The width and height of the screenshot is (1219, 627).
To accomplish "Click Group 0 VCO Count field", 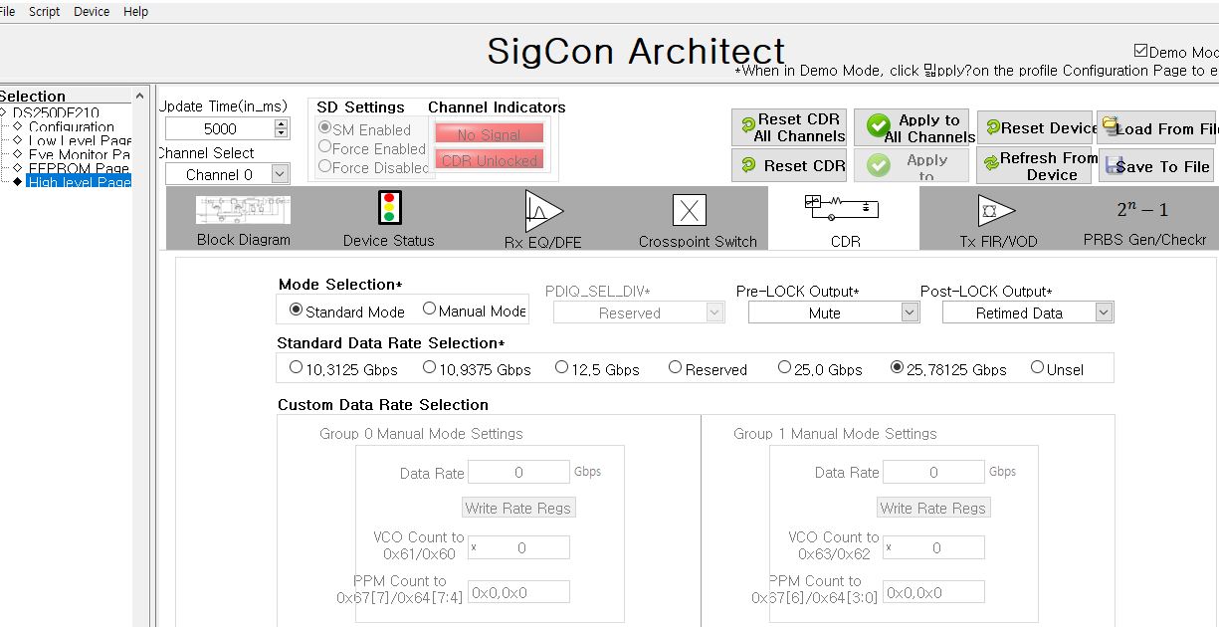I will pos(518,547).
